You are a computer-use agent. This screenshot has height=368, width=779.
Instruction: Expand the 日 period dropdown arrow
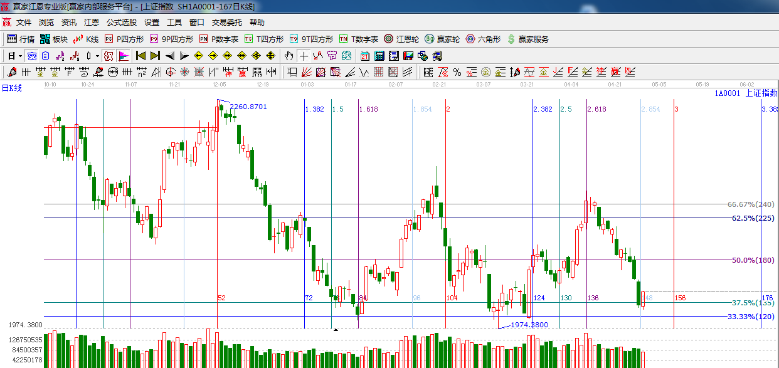click(x=21, y=56)
